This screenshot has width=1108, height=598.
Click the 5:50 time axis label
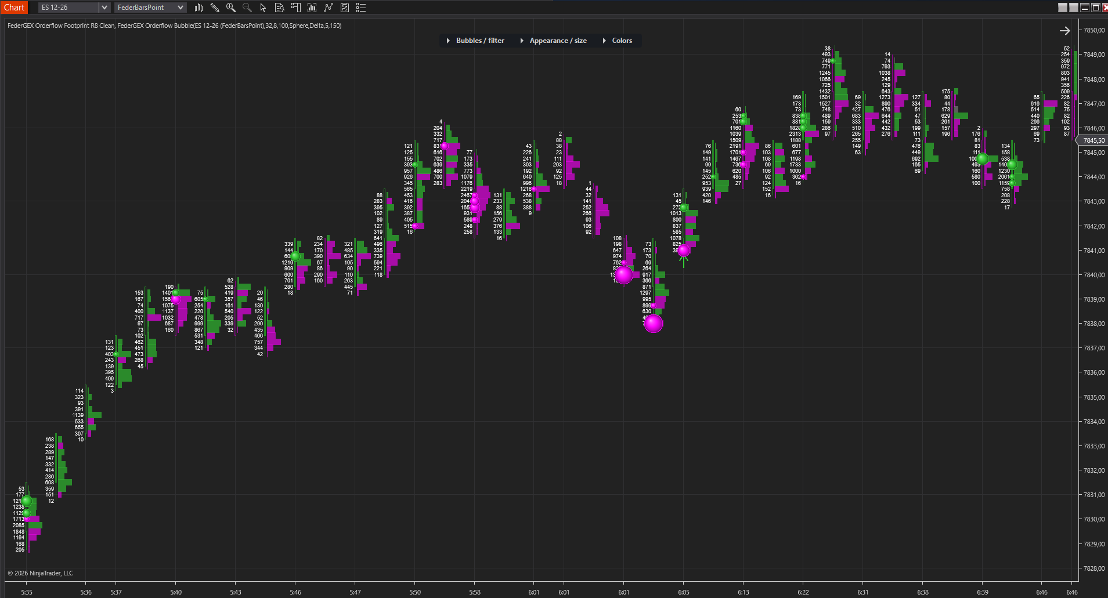pos(415,592)
